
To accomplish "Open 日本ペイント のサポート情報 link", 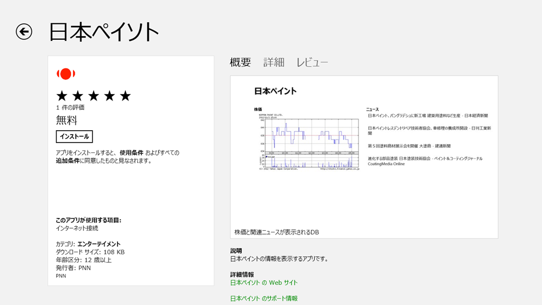I will [264, 298].
